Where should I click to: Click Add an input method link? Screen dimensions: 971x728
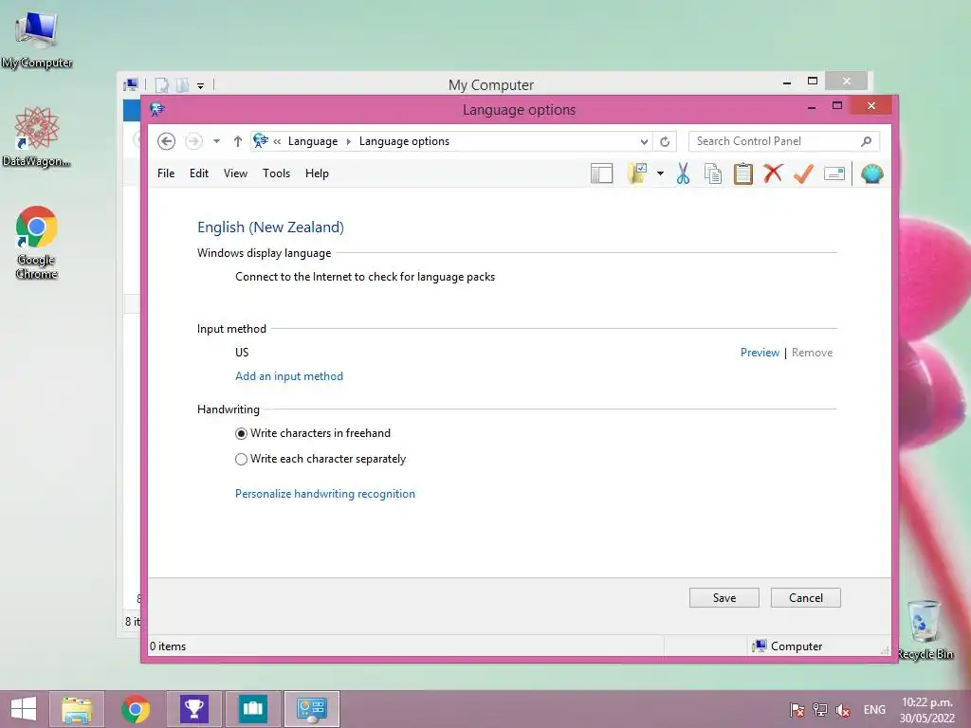coord(289,375)
